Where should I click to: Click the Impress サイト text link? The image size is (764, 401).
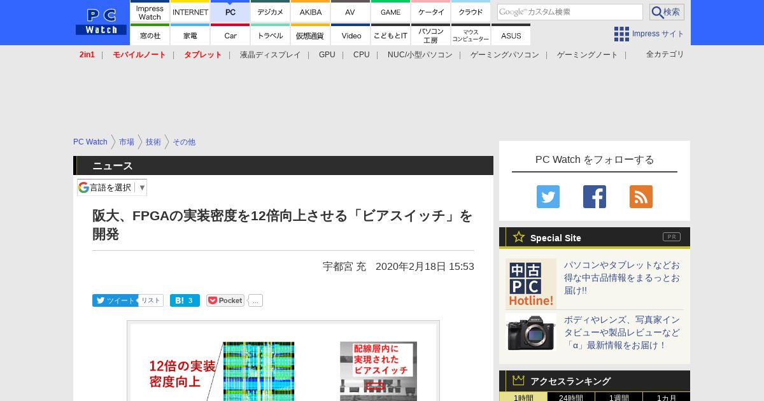click(x=658, y=34)
